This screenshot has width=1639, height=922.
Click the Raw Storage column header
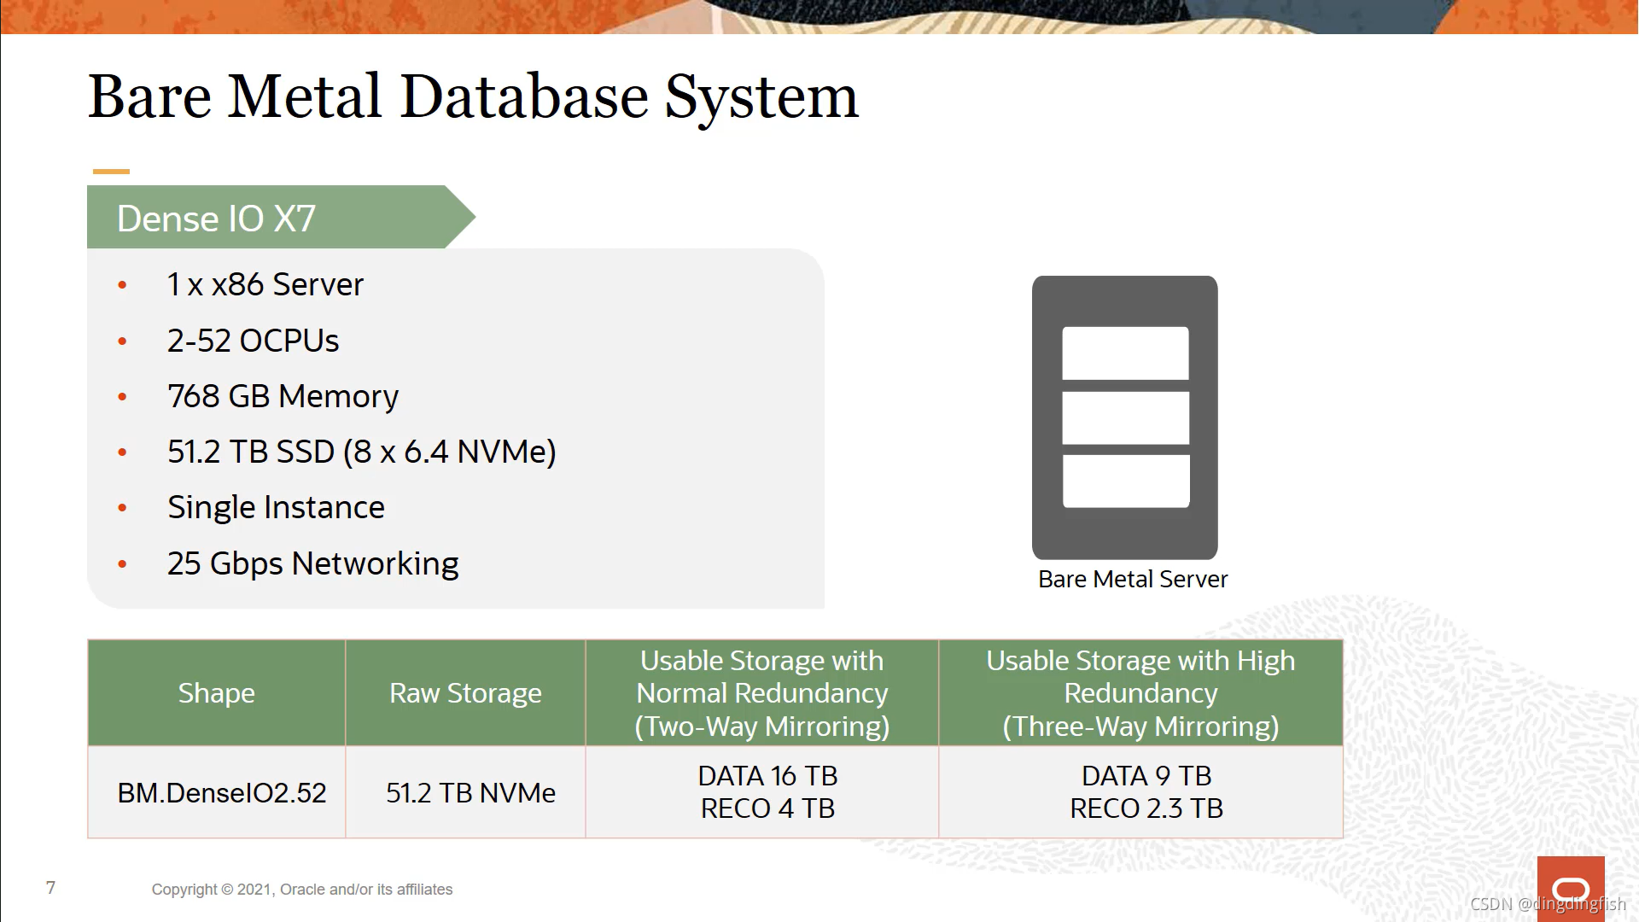click(x=465, y=693)
